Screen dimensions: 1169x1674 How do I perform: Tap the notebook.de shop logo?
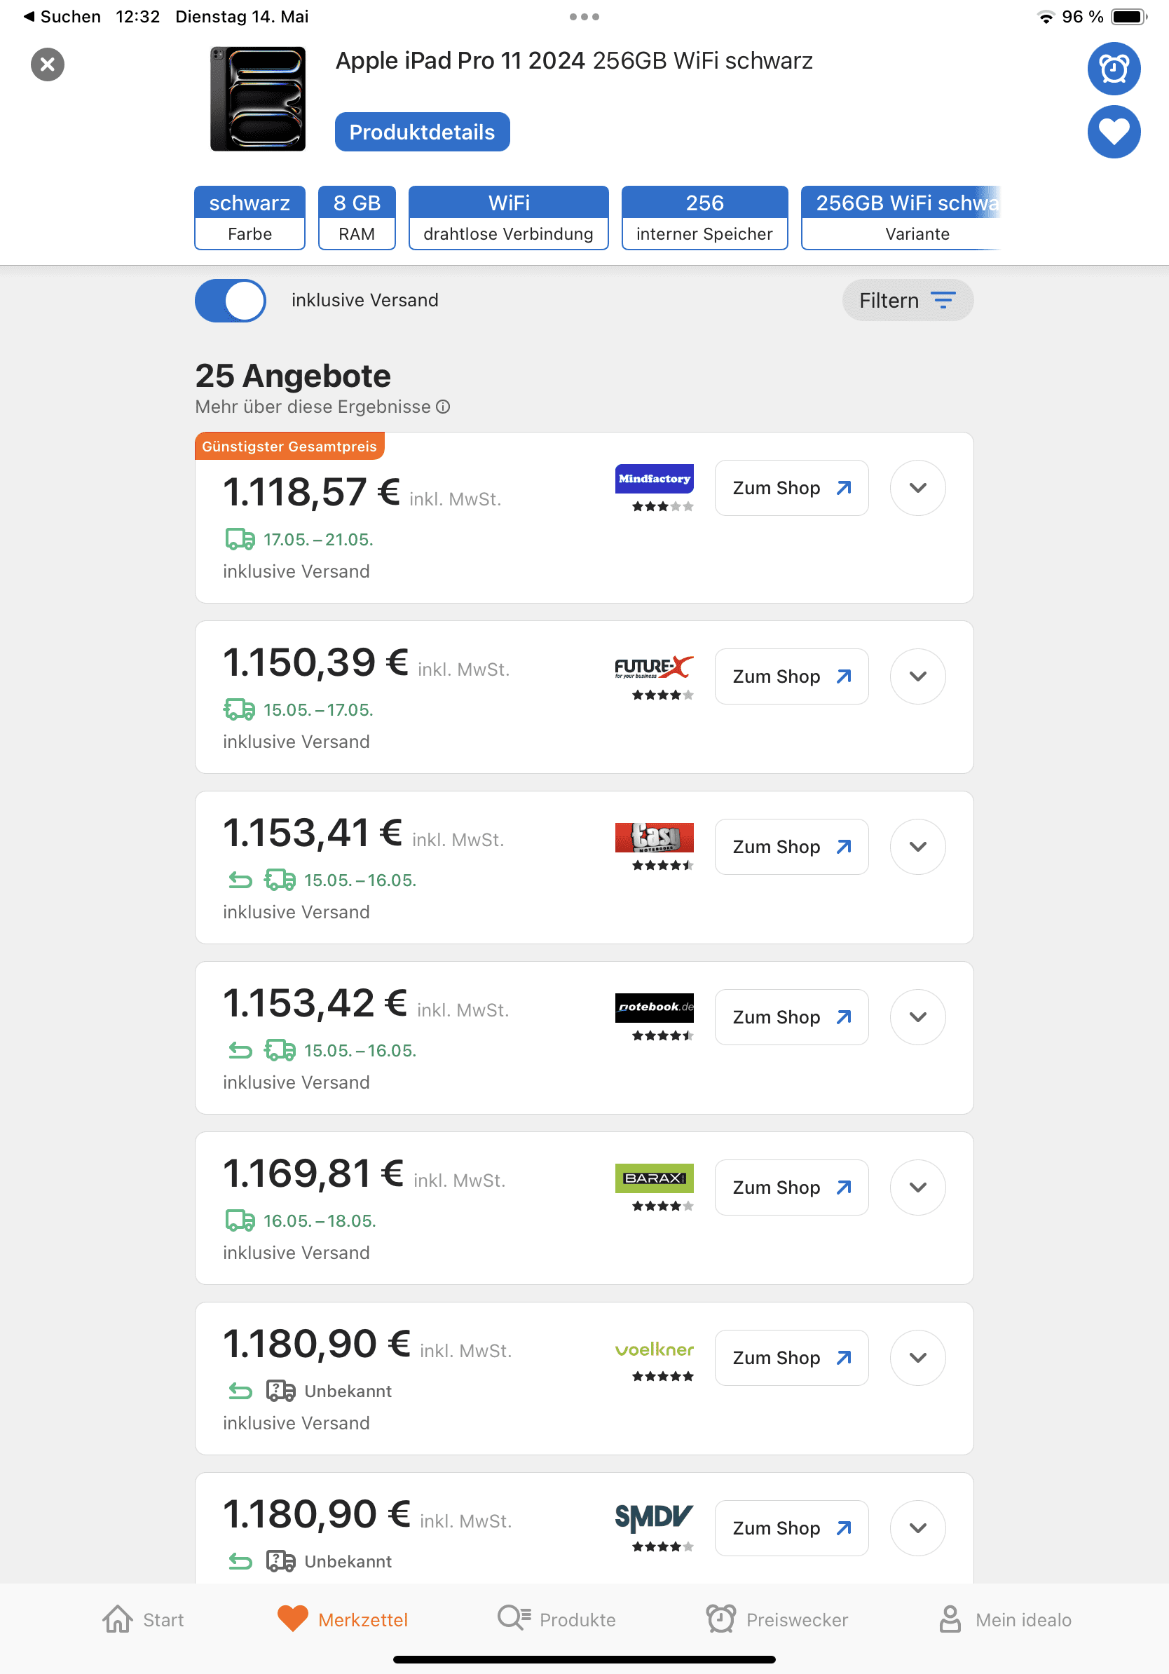point(654,1007)
